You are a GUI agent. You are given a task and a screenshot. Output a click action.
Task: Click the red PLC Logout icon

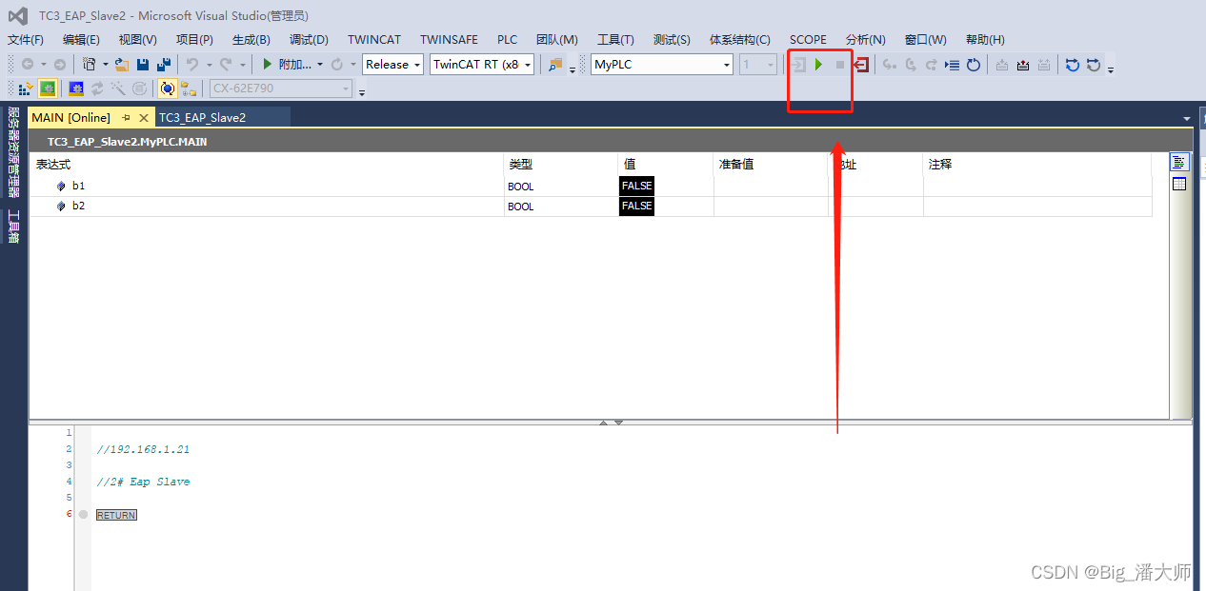[x=861, y=65]
